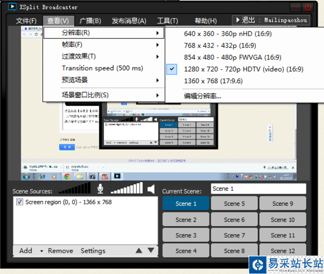Click Windows start orb in preview
Image resolution: width=324 pixels, height=274 pixels.
(x=26, y=176)
